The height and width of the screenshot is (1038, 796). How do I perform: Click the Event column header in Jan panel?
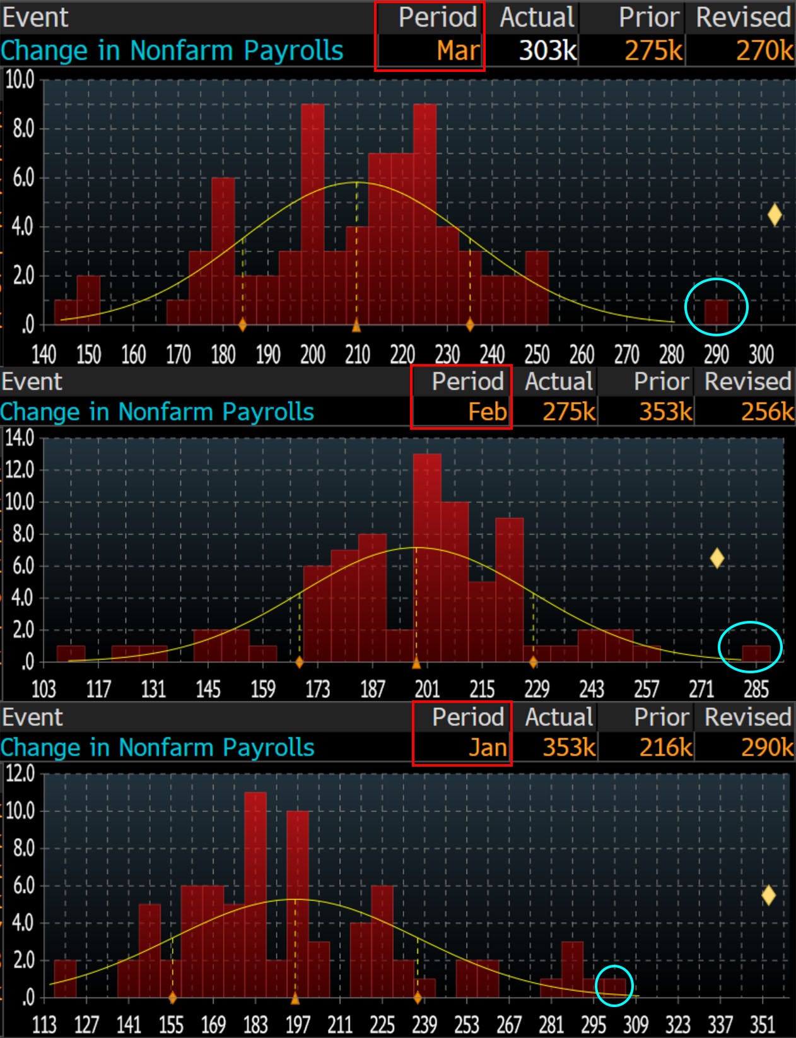(32, 717)
